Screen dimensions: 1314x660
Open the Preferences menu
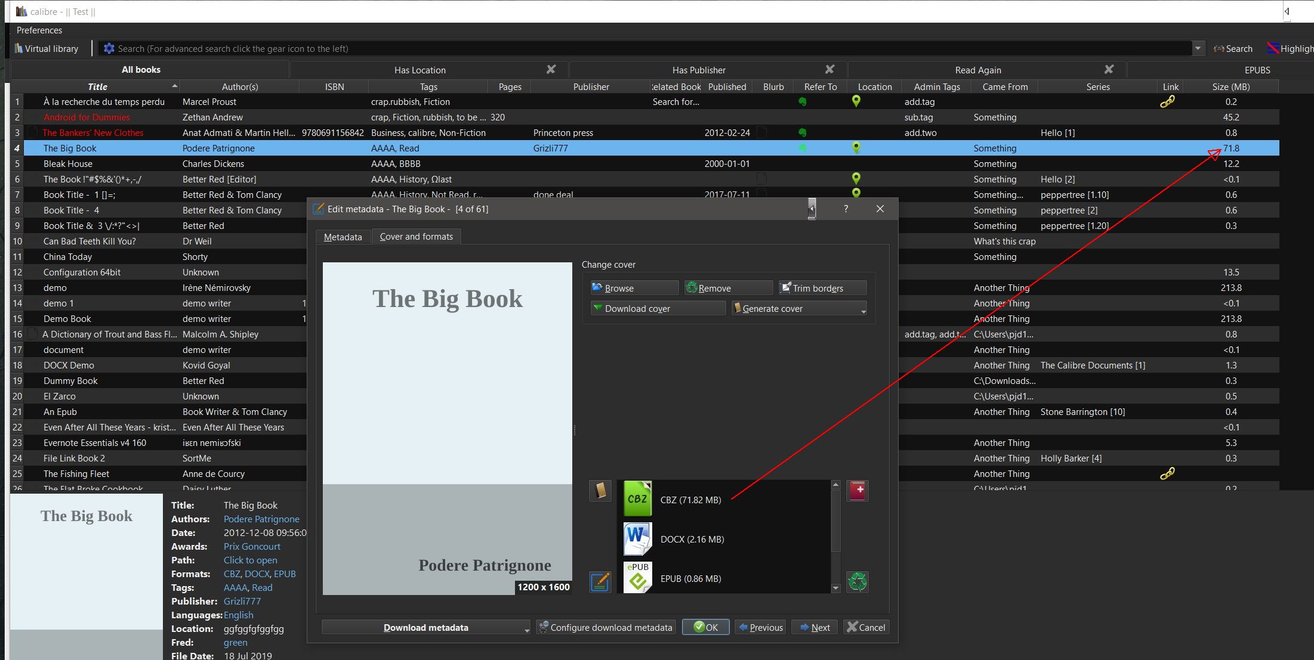point(39,30)
